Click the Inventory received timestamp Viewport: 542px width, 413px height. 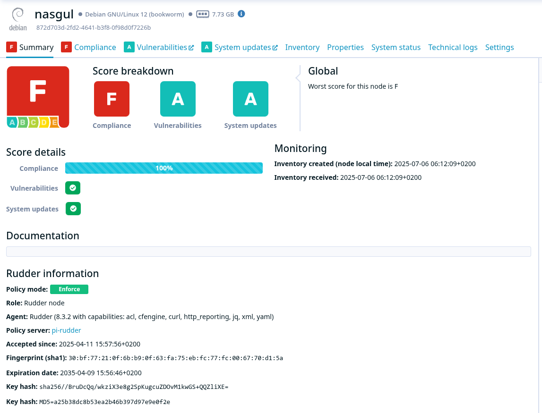[380, 177]
